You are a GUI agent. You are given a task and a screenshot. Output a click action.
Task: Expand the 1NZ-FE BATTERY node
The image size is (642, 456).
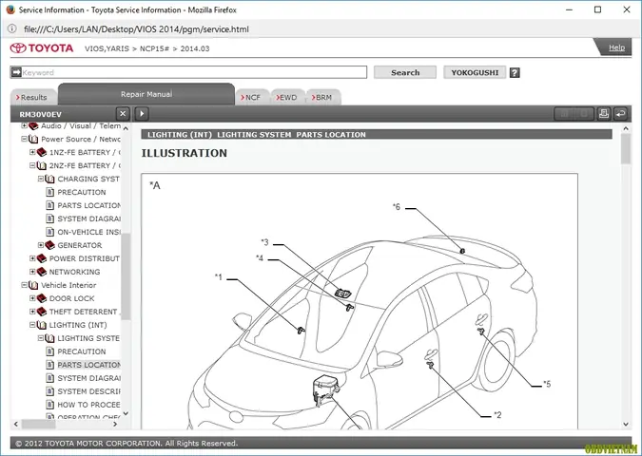coord(32,152)
